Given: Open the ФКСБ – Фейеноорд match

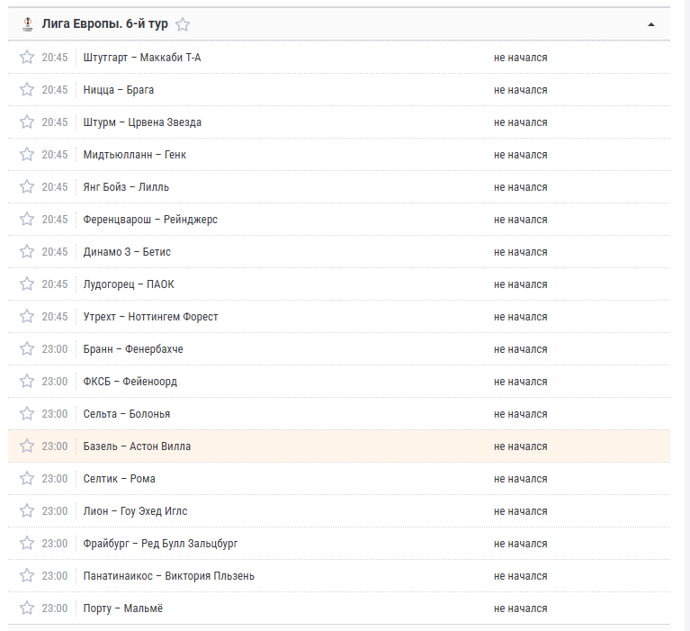Looking at the screenshot, I should click(x=130, y=382).
